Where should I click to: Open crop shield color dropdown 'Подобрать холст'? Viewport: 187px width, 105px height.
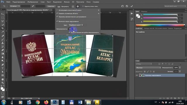tap(76, 25)
